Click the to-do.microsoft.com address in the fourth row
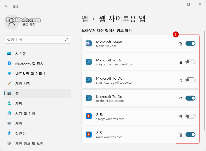Screen dimensions: 206x151 [110, 101]
